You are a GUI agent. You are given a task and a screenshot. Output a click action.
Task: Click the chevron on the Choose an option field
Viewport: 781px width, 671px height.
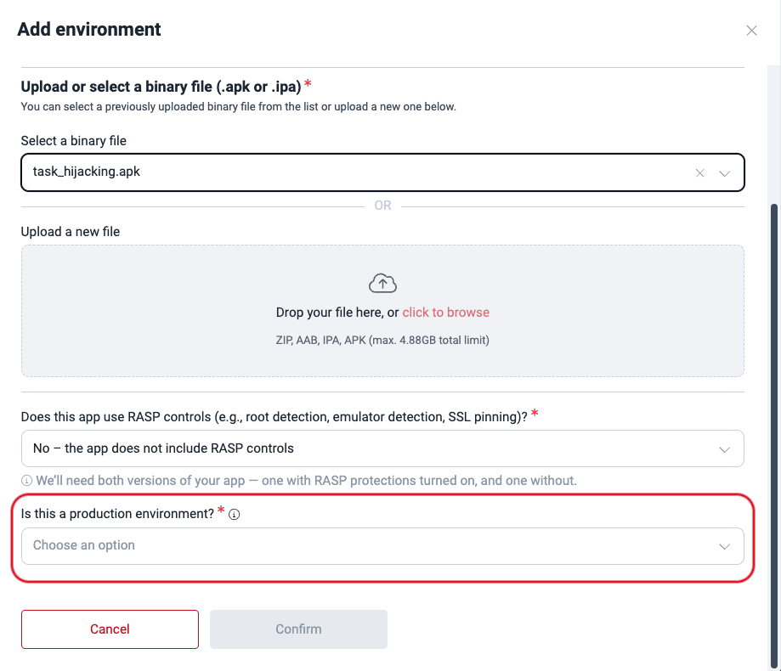725,546
